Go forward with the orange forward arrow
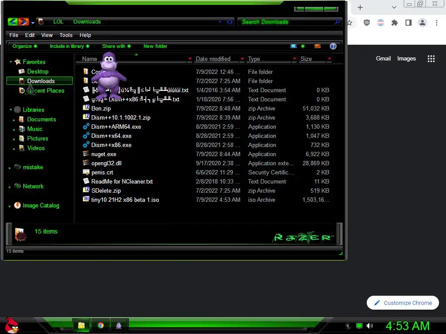The image size is (446, 334). [24, 22]
